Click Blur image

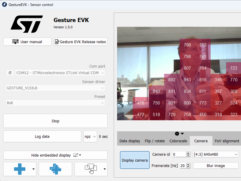215,166
